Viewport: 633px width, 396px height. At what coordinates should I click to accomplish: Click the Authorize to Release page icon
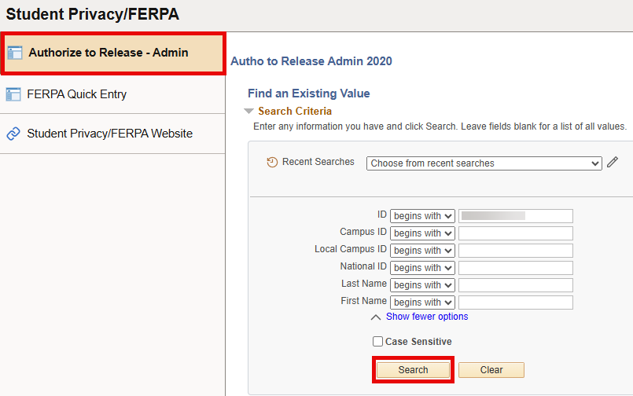coord(15,53)
